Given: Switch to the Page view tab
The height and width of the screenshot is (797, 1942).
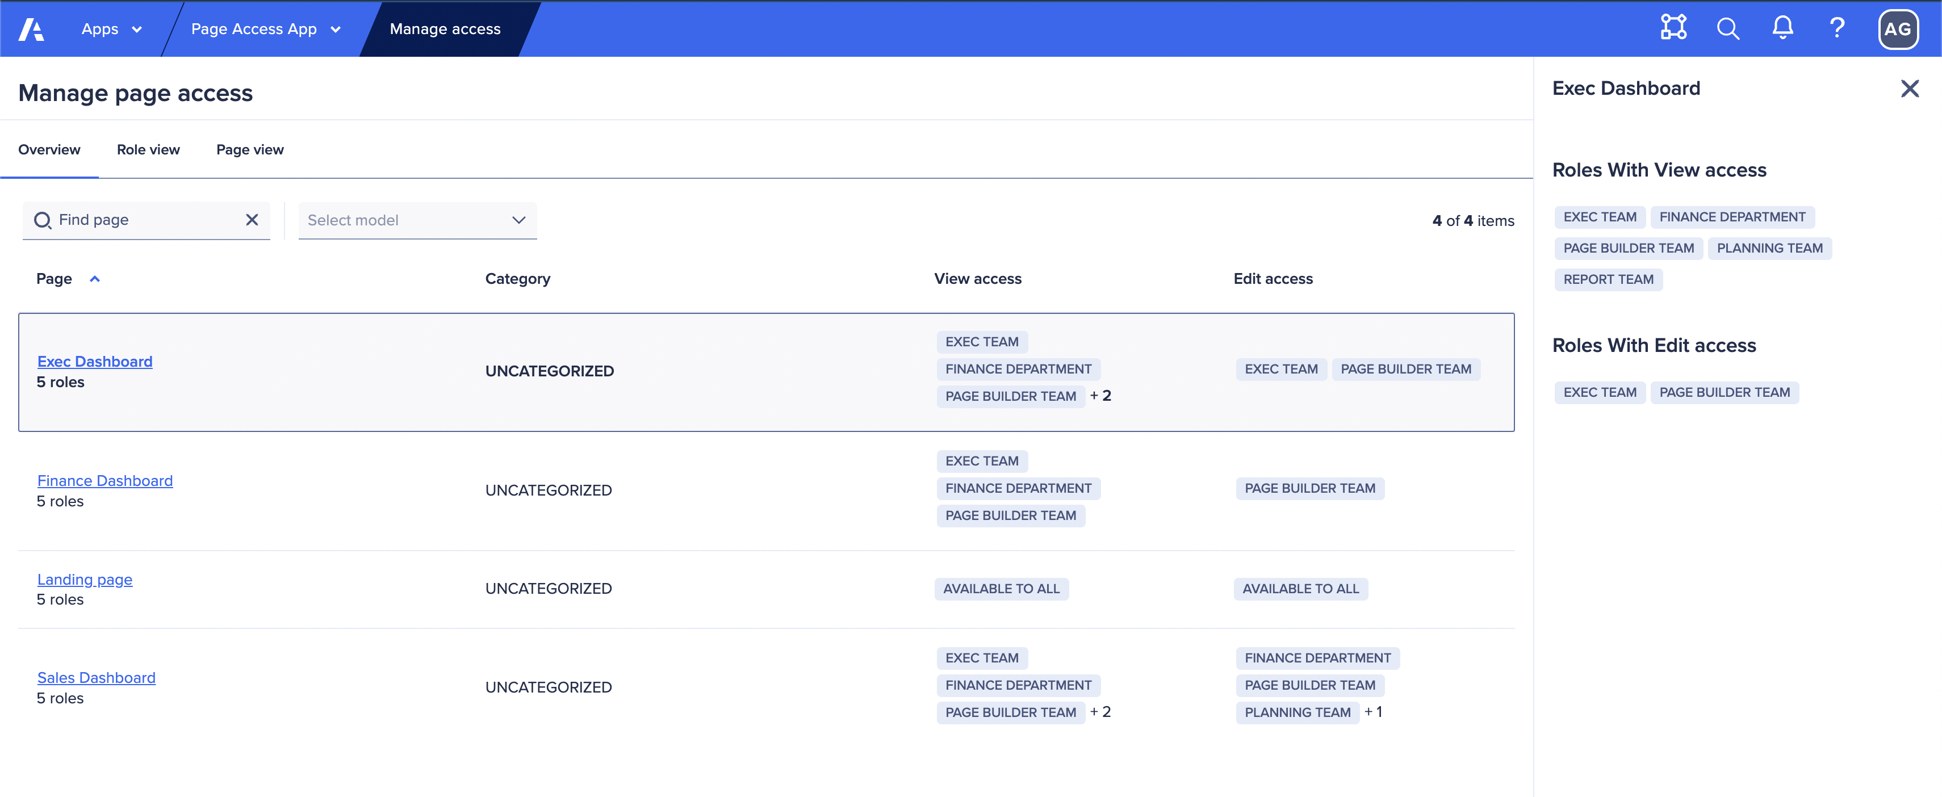Looking at the screenshot, I should [x=249, y=149].
